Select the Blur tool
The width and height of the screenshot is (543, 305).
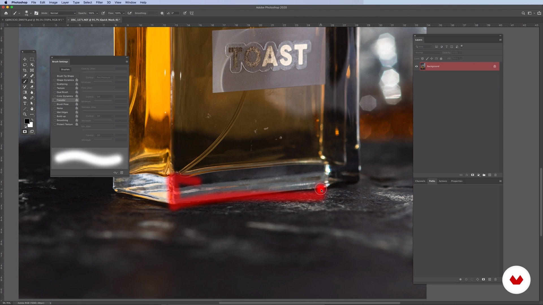[x=32, y=92]
